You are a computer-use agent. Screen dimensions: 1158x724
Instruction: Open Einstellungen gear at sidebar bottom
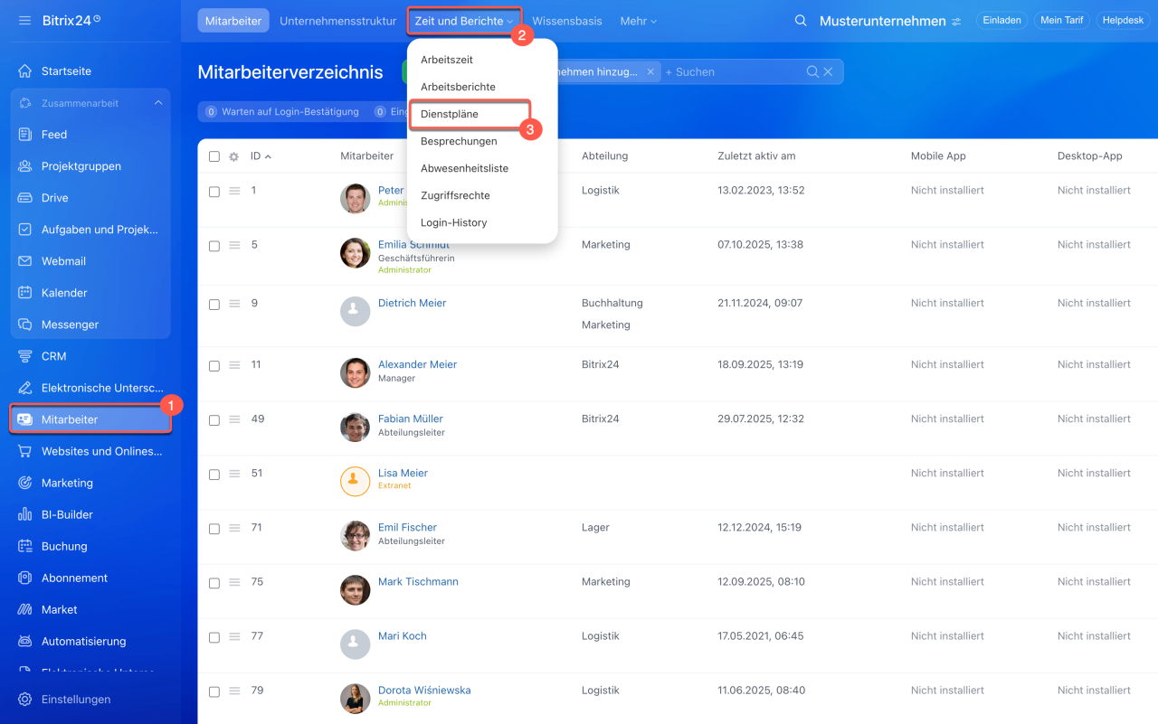25,700
